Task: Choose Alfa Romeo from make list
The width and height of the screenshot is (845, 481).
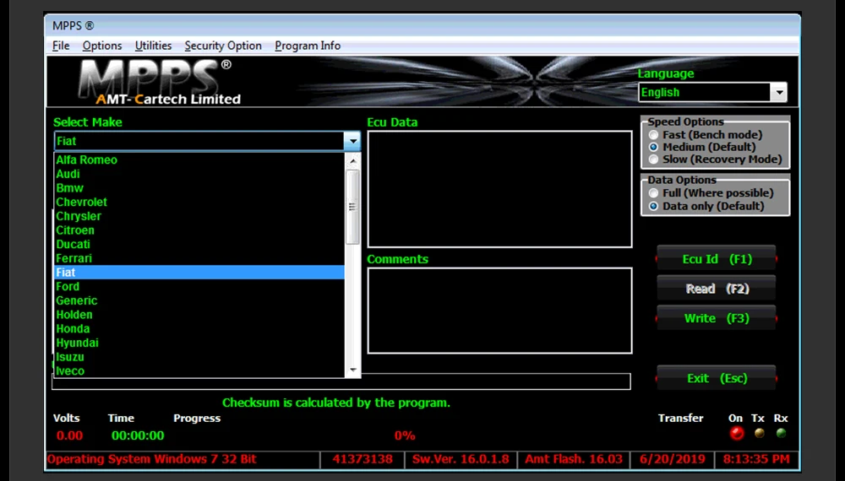Action: click(199, 159)
